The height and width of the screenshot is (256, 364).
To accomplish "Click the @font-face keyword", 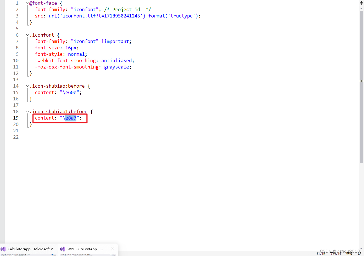I will coord(43,3).
